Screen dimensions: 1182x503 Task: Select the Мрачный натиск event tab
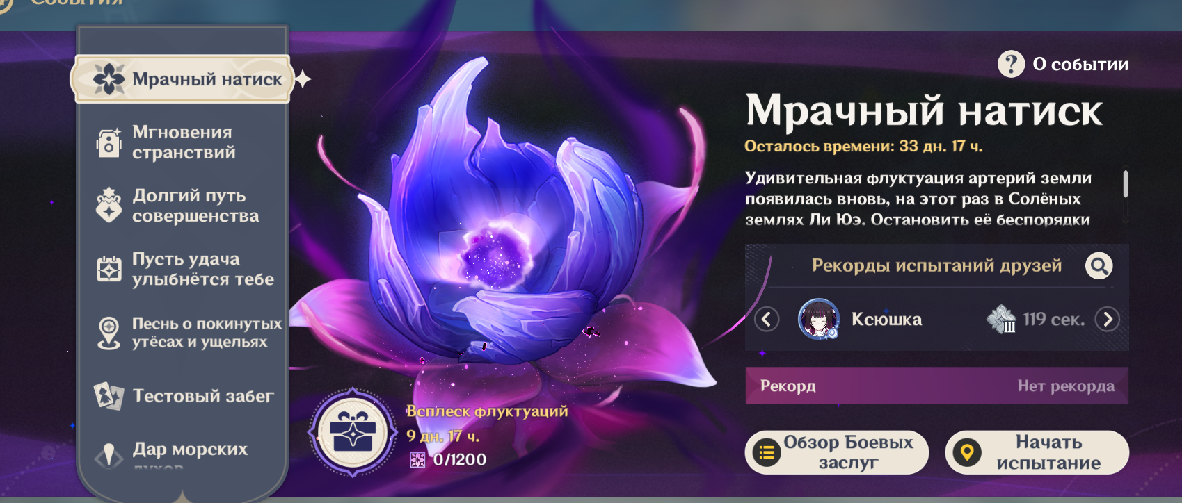point(182,79)
